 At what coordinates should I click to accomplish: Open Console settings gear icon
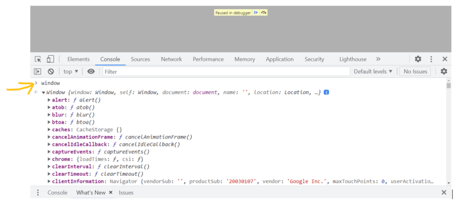[443, 71]
